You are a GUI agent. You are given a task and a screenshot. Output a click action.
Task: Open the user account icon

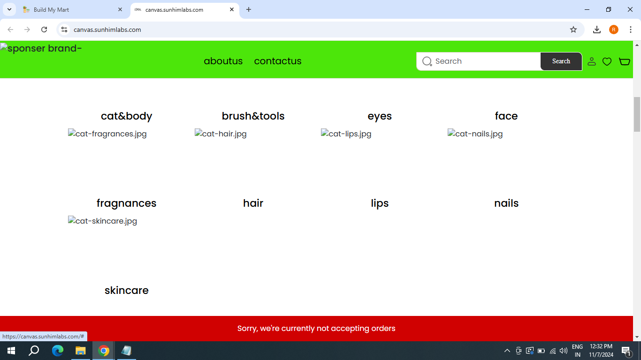[592, 61]
